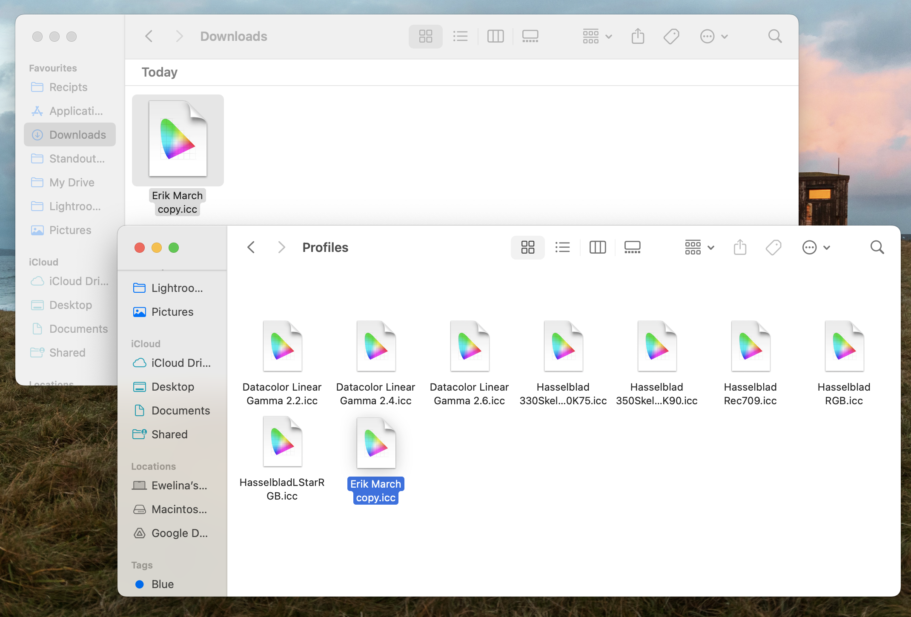Viewport: 911px width, 617px height.
Task: Go back in Profiles window
Action: pos(251,247)
